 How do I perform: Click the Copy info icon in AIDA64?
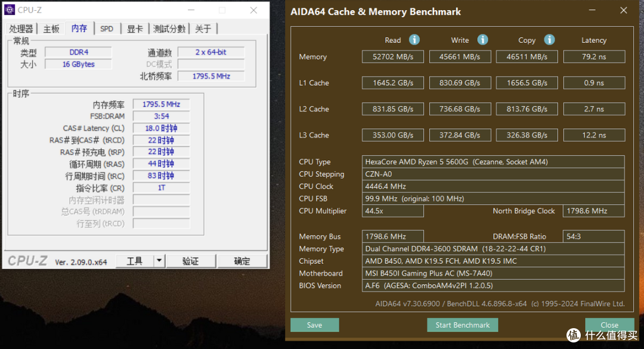pyautogui.click(x=550, y=40)
